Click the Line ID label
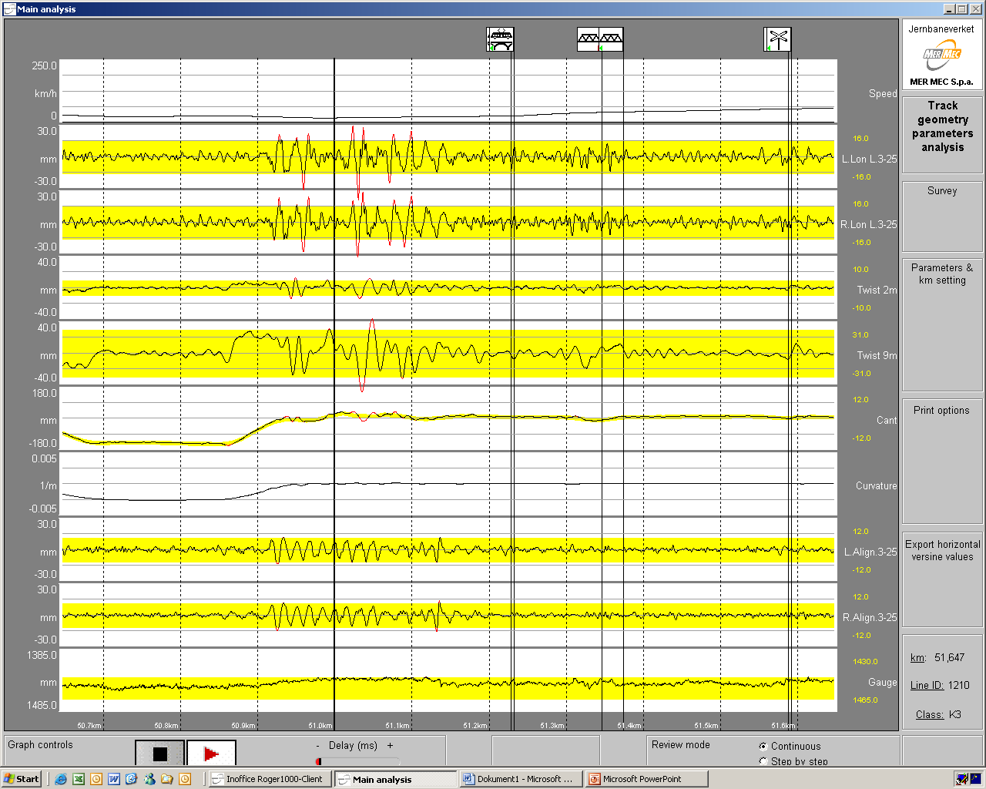This screenshot has width=986, height=789. coord(927,686)
